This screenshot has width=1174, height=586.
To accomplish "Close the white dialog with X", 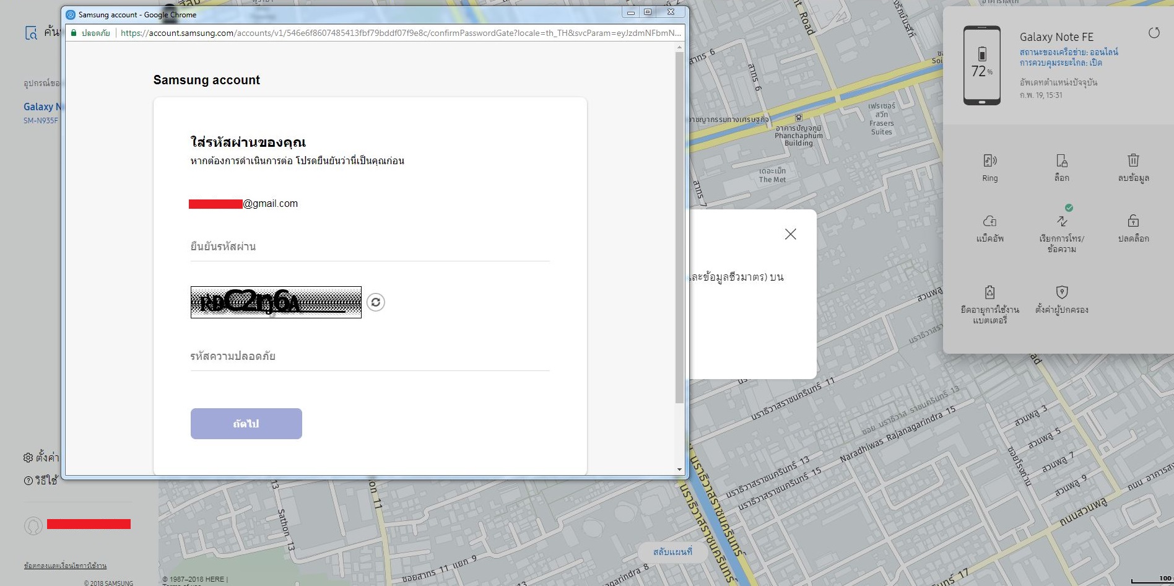I will (x=791, y=234).
